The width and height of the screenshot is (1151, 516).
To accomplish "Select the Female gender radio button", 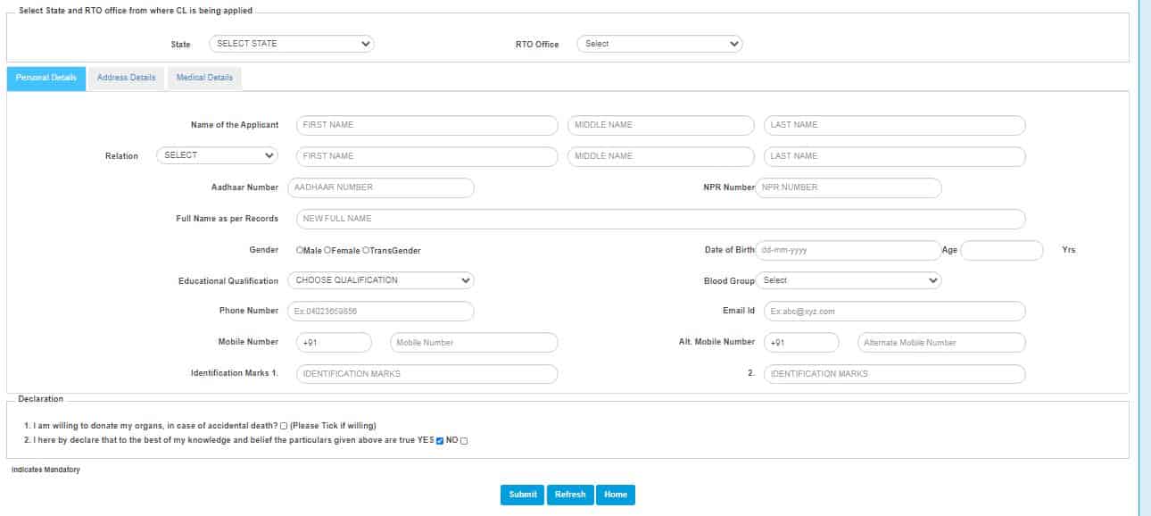I will [x=327, y=251].
